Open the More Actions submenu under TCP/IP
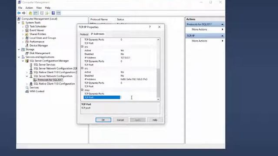The width and height of the screenshot is (278, 156). click(205, 41)
